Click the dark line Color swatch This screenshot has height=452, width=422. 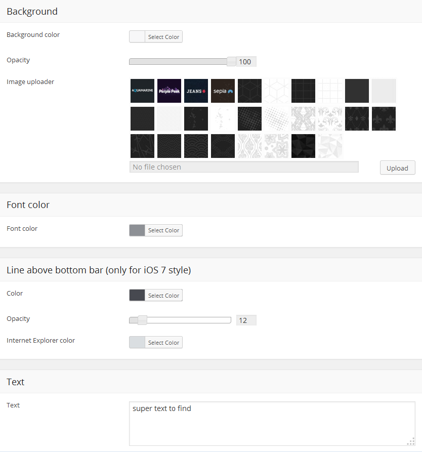pos(137,296)
